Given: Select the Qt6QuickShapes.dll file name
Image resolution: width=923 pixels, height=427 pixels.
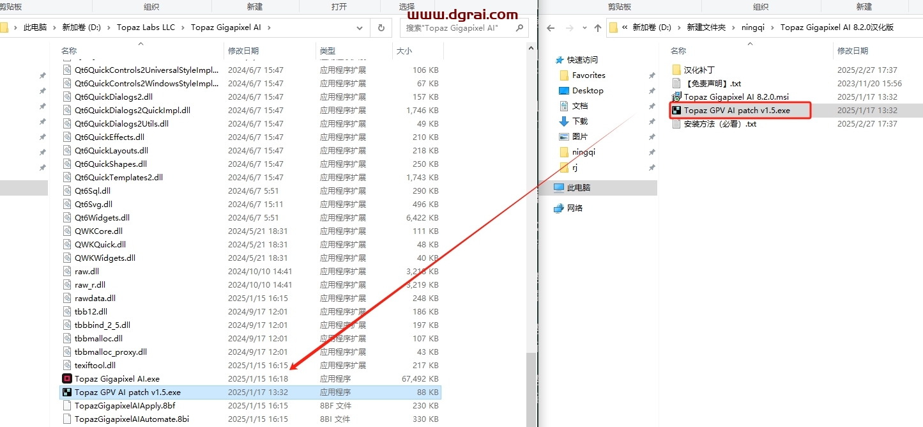Looking at the screenshot, I should tap(111, 164).
